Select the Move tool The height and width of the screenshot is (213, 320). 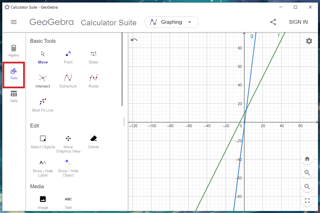click(43, 57)
